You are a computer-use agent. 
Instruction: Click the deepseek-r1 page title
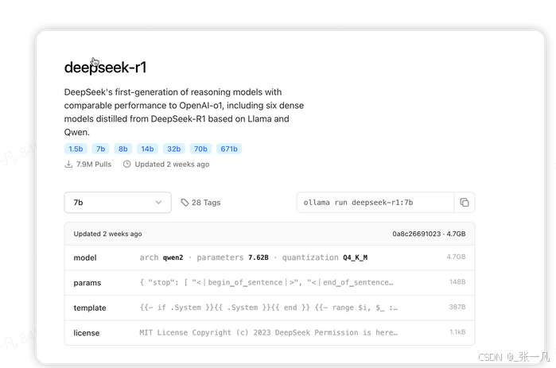(x=105, y=68)
